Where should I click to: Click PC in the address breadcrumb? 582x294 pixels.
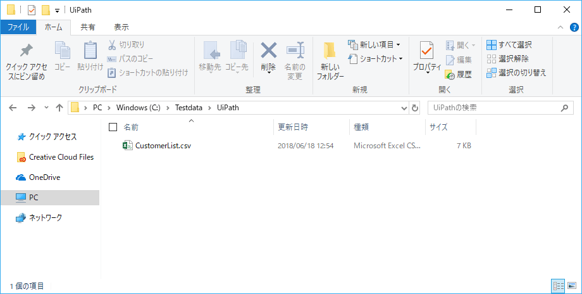97,108
